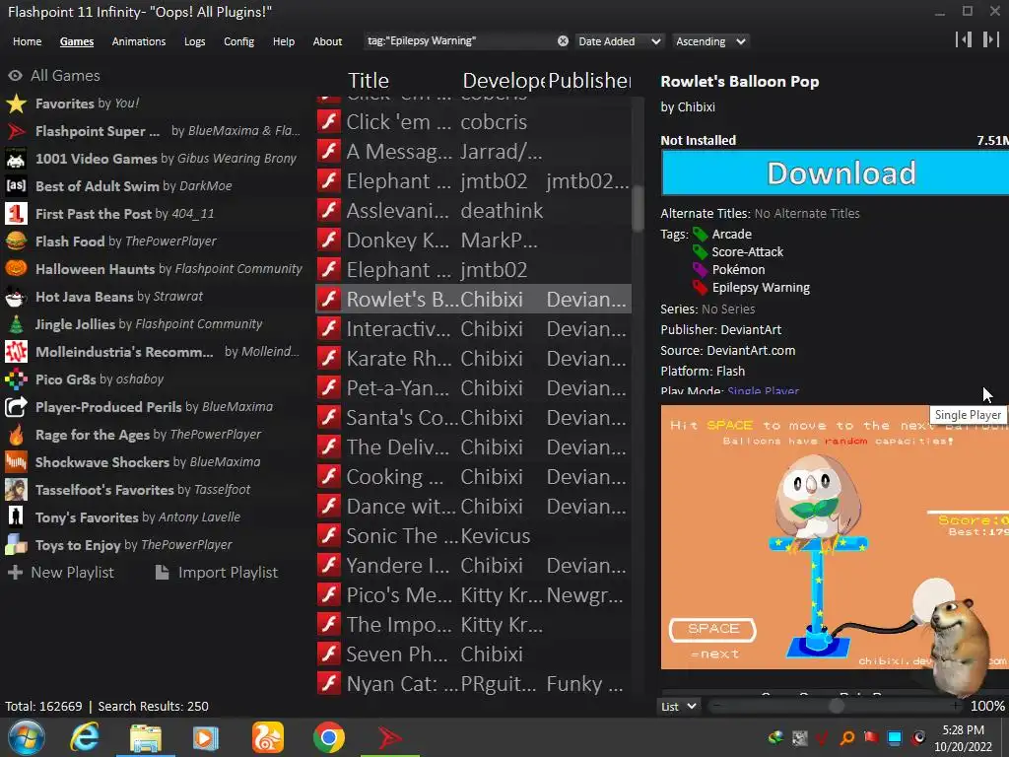Open Tasselfoot's Favorites avatar icon
Screen dimensions: 1009x757
pos(16,490)
